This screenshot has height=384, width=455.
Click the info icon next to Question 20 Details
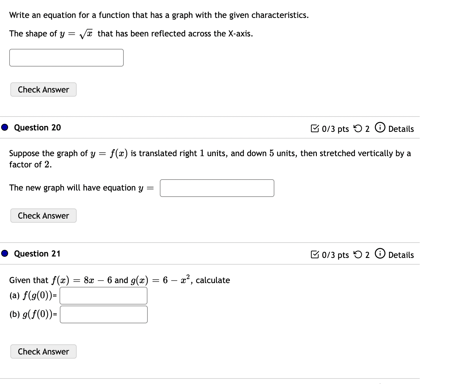tap(380, 128)
